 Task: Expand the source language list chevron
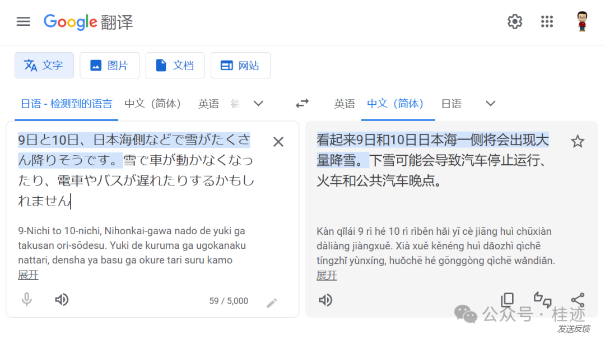point(258,104)
